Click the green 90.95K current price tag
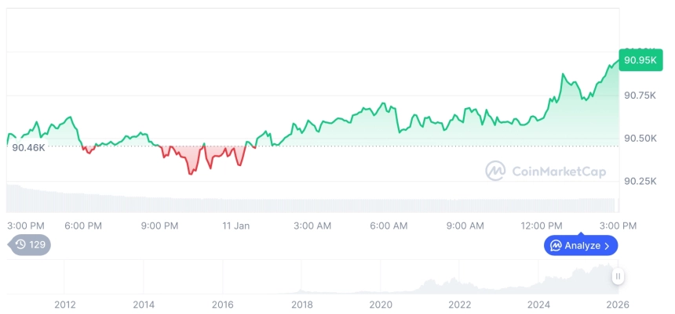The image size is (675, 314). coord(640,60)
